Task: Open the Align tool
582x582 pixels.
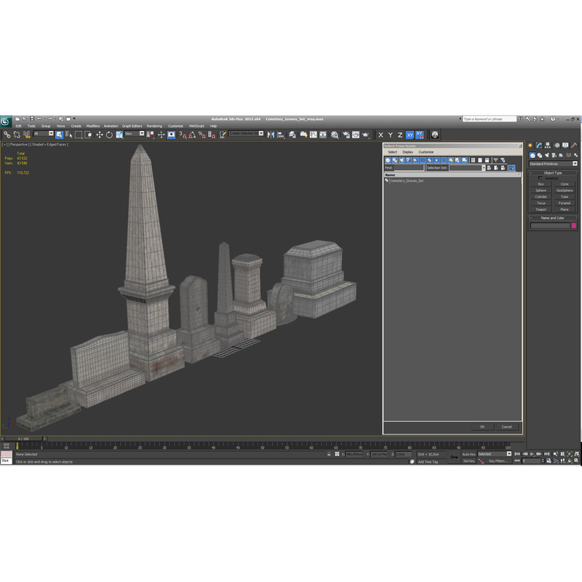Action: tap(280, 135)
